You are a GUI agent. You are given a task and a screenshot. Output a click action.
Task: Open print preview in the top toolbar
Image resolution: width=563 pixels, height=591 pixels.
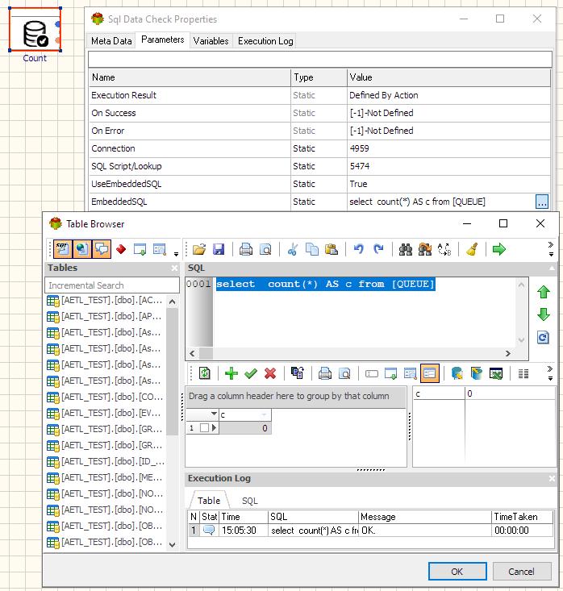click(x=265, y=249)
